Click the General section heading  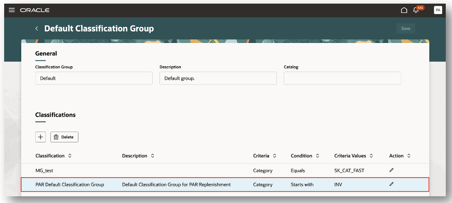[46, 53]
